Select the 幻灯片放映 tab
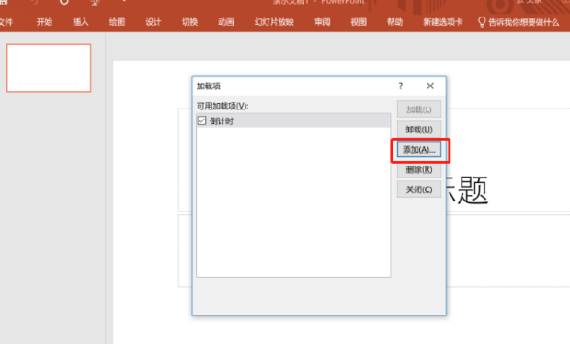 click(x=274, y=22)
